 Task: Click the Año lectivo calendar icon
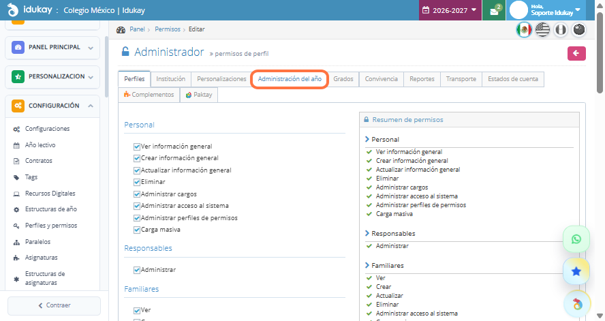(16, 145)
